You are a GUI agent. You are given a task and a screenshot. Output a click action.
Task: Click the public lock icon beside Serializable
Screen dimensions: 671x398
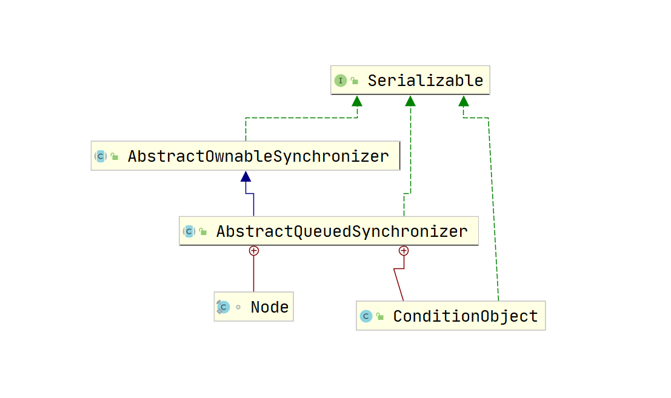pyautogui.click(x=355, y=81)
